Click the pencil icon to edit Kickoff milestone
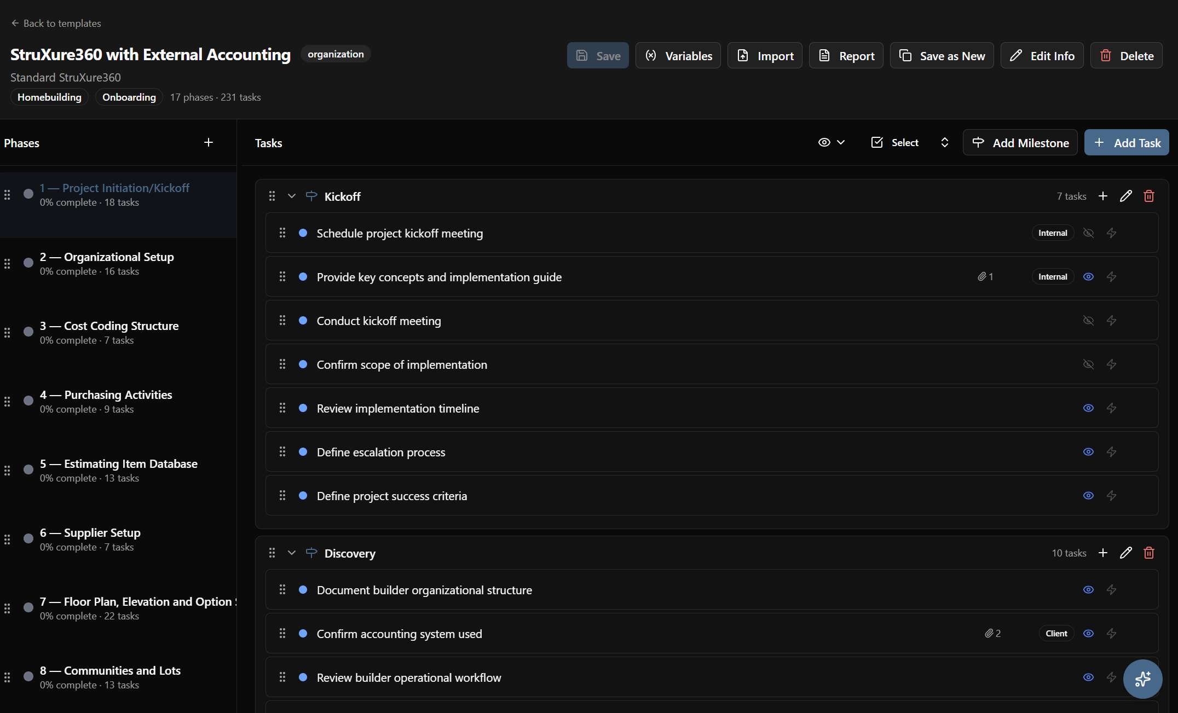 (x=1125, y=196)
